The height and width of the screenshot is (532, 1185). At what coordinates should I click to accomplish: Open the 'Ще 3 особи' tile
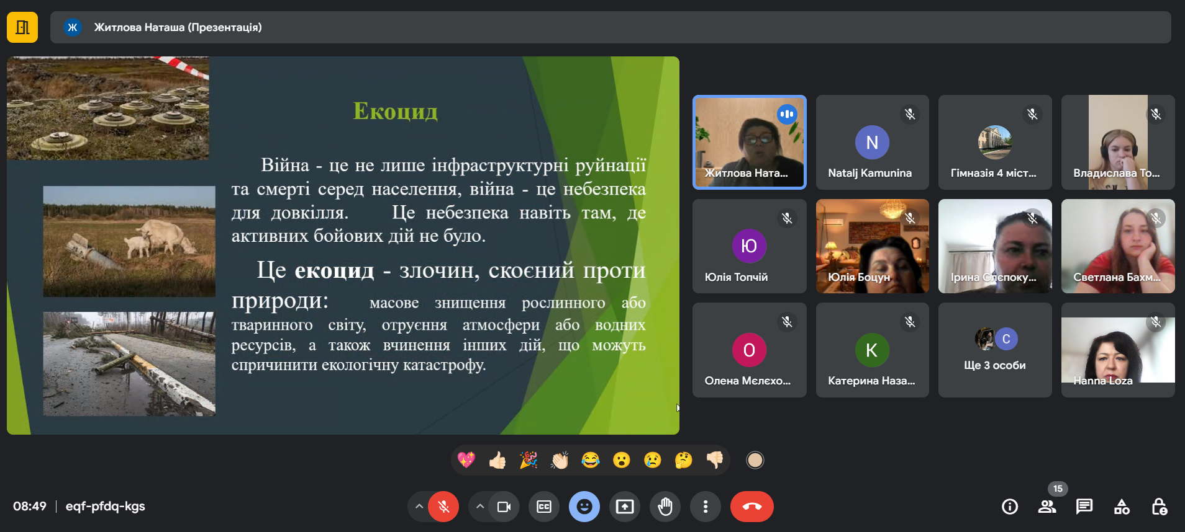point(995,350)
